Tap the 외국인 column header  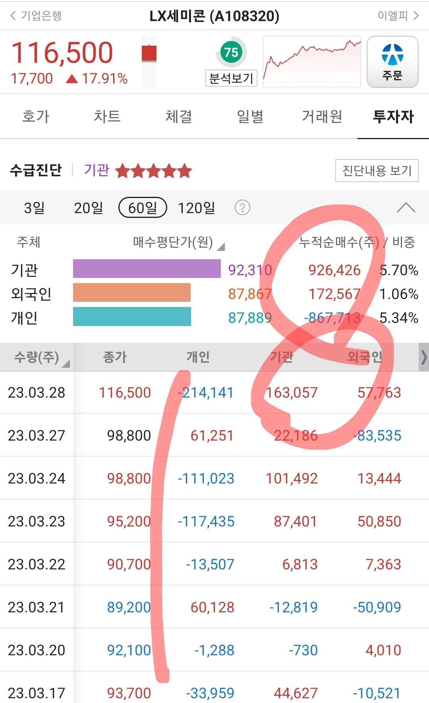click(365, 357)
